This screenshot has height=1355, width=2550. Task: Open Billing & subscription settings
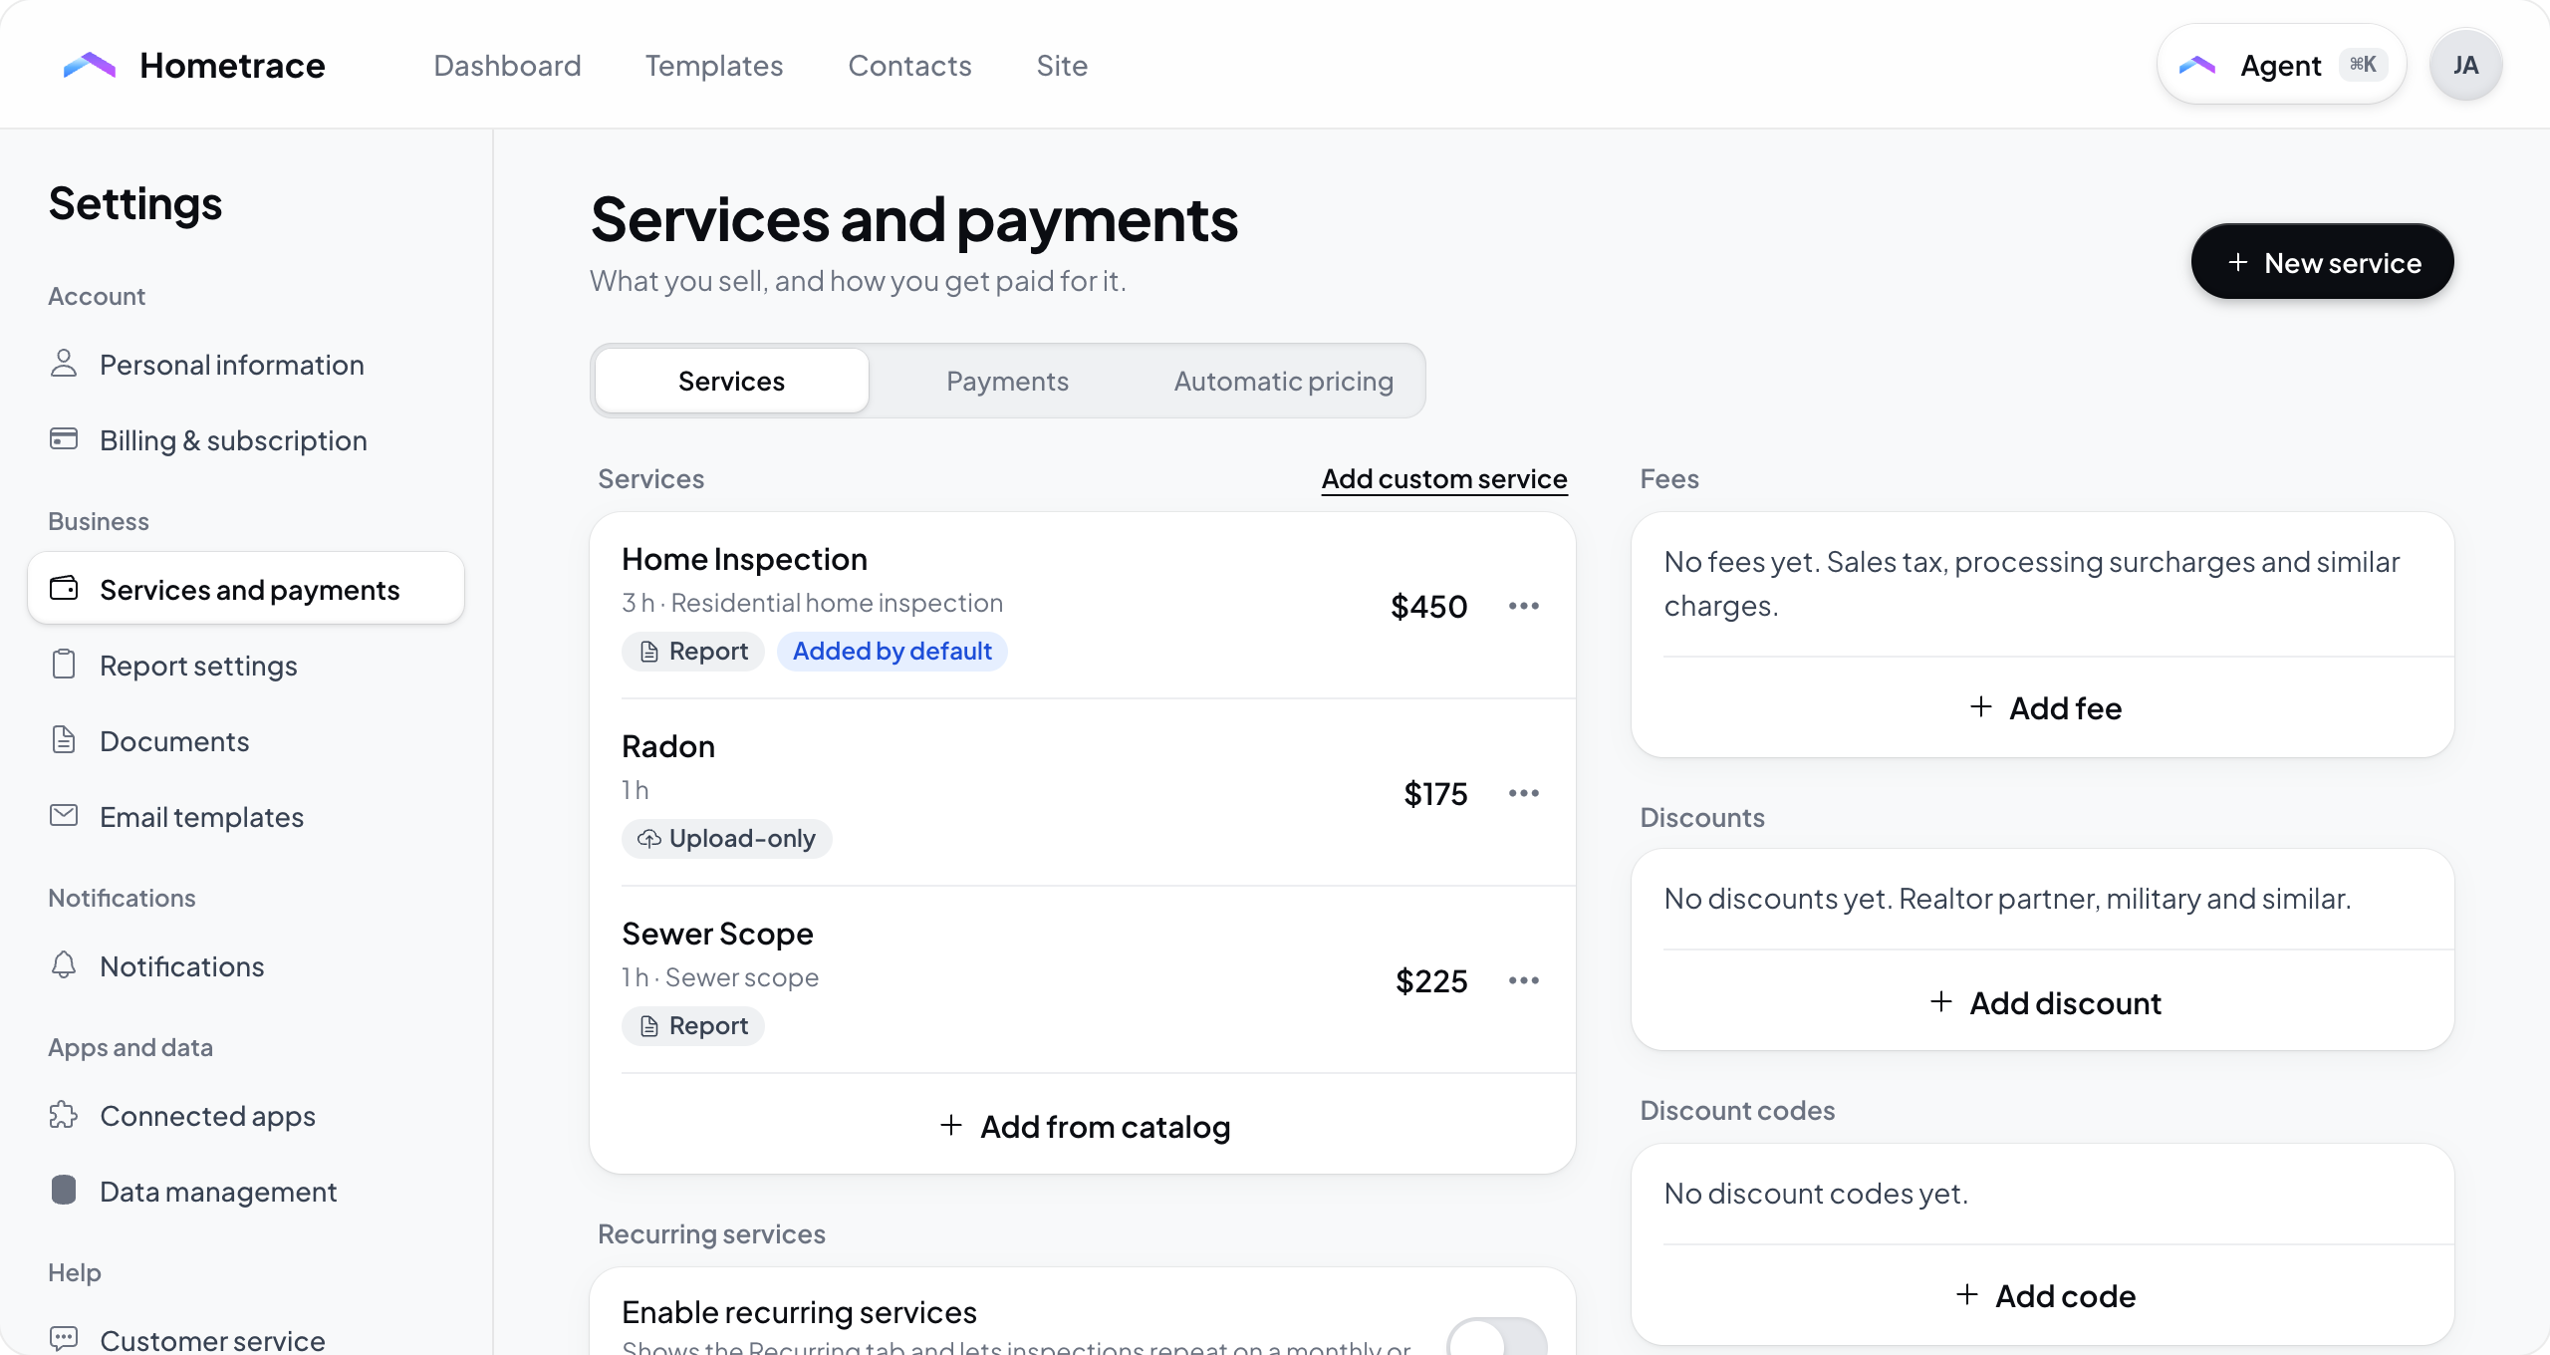(x=246, y=439)
